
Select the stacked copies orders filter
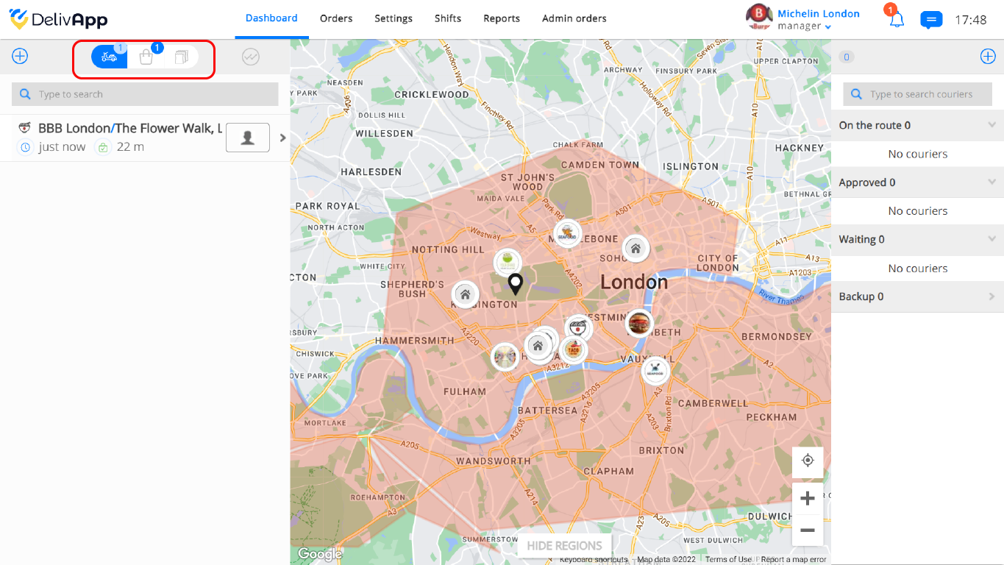tap(181, 57)
